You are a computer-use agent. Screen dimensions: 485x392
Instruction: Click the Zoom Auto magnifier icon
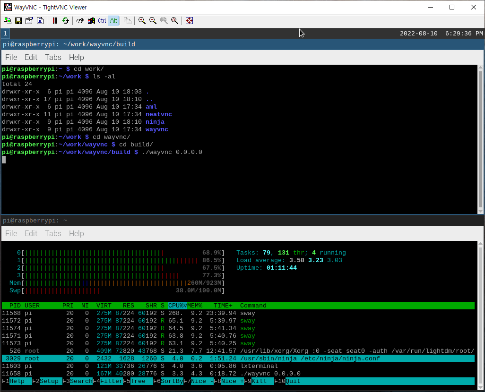(175, 21)
